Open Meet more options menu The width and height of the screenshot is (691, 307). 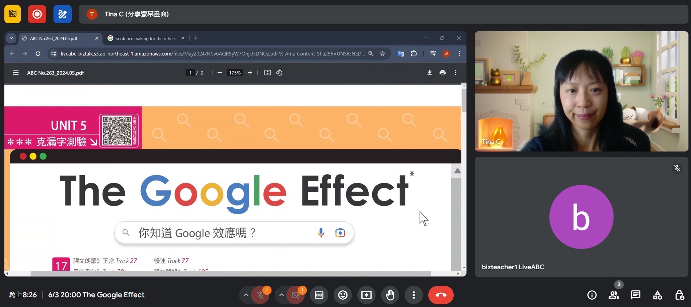[x=414, y=295]
